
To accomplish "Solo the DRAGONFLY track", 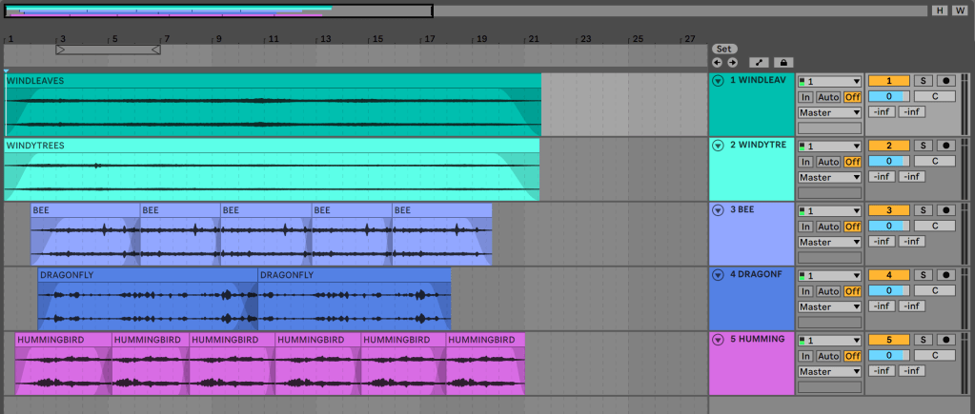I will click(923, 275).
